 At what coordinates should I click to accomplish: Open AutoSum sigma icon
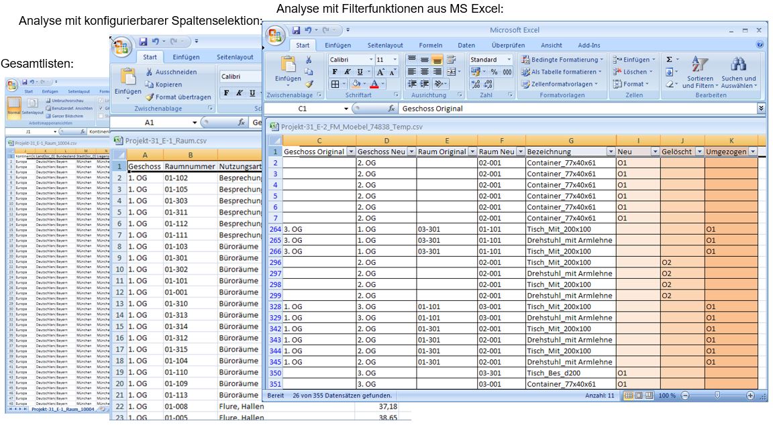pos(670,60)
